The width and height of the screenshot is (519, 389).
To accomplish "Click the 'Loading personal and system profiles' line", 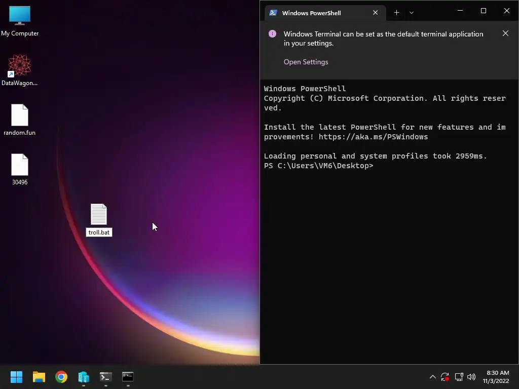I will [376, 156].
